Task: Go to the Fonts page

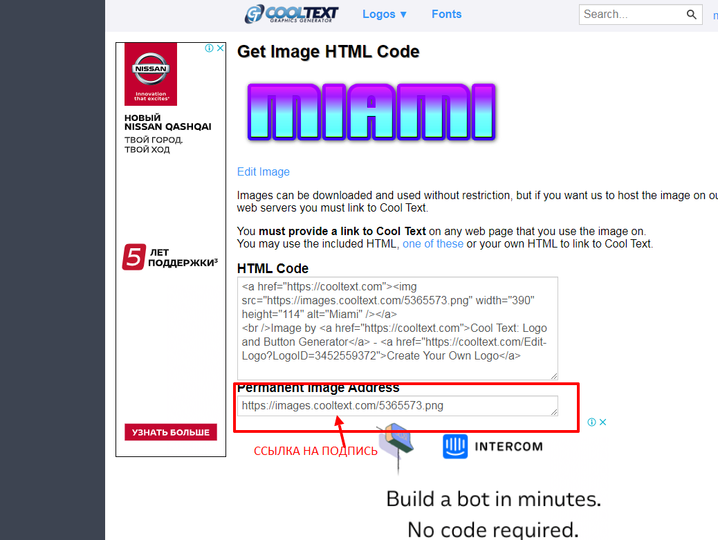Action: coord(446,15)
